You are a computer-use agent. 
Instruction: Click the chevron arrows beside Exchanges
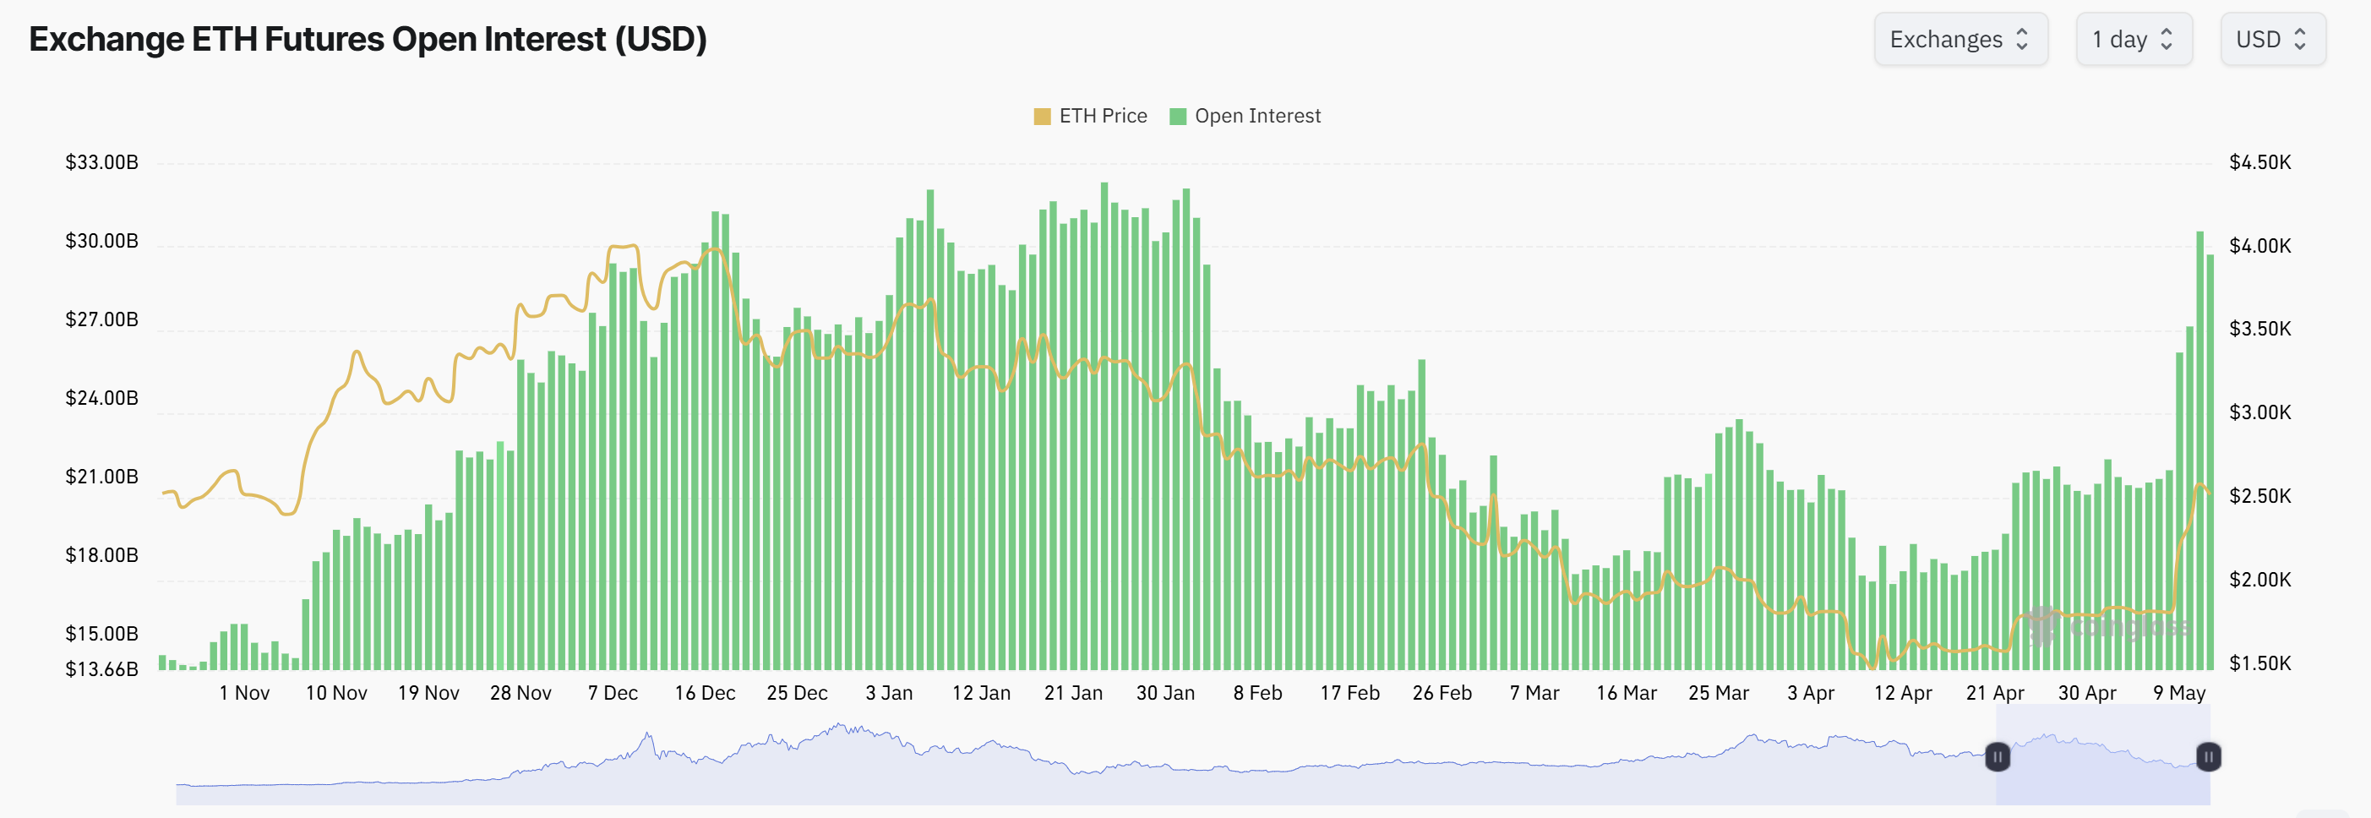tap(2022, 40)
